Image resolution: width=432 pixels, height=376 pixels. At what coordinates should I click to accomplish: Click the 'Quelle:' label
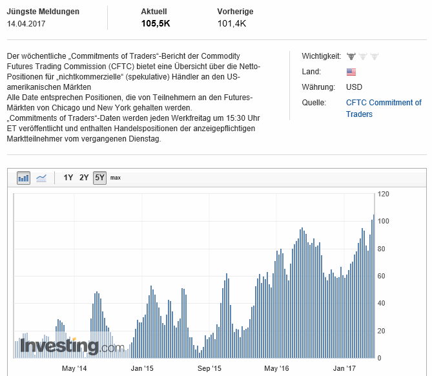point(314,103)
